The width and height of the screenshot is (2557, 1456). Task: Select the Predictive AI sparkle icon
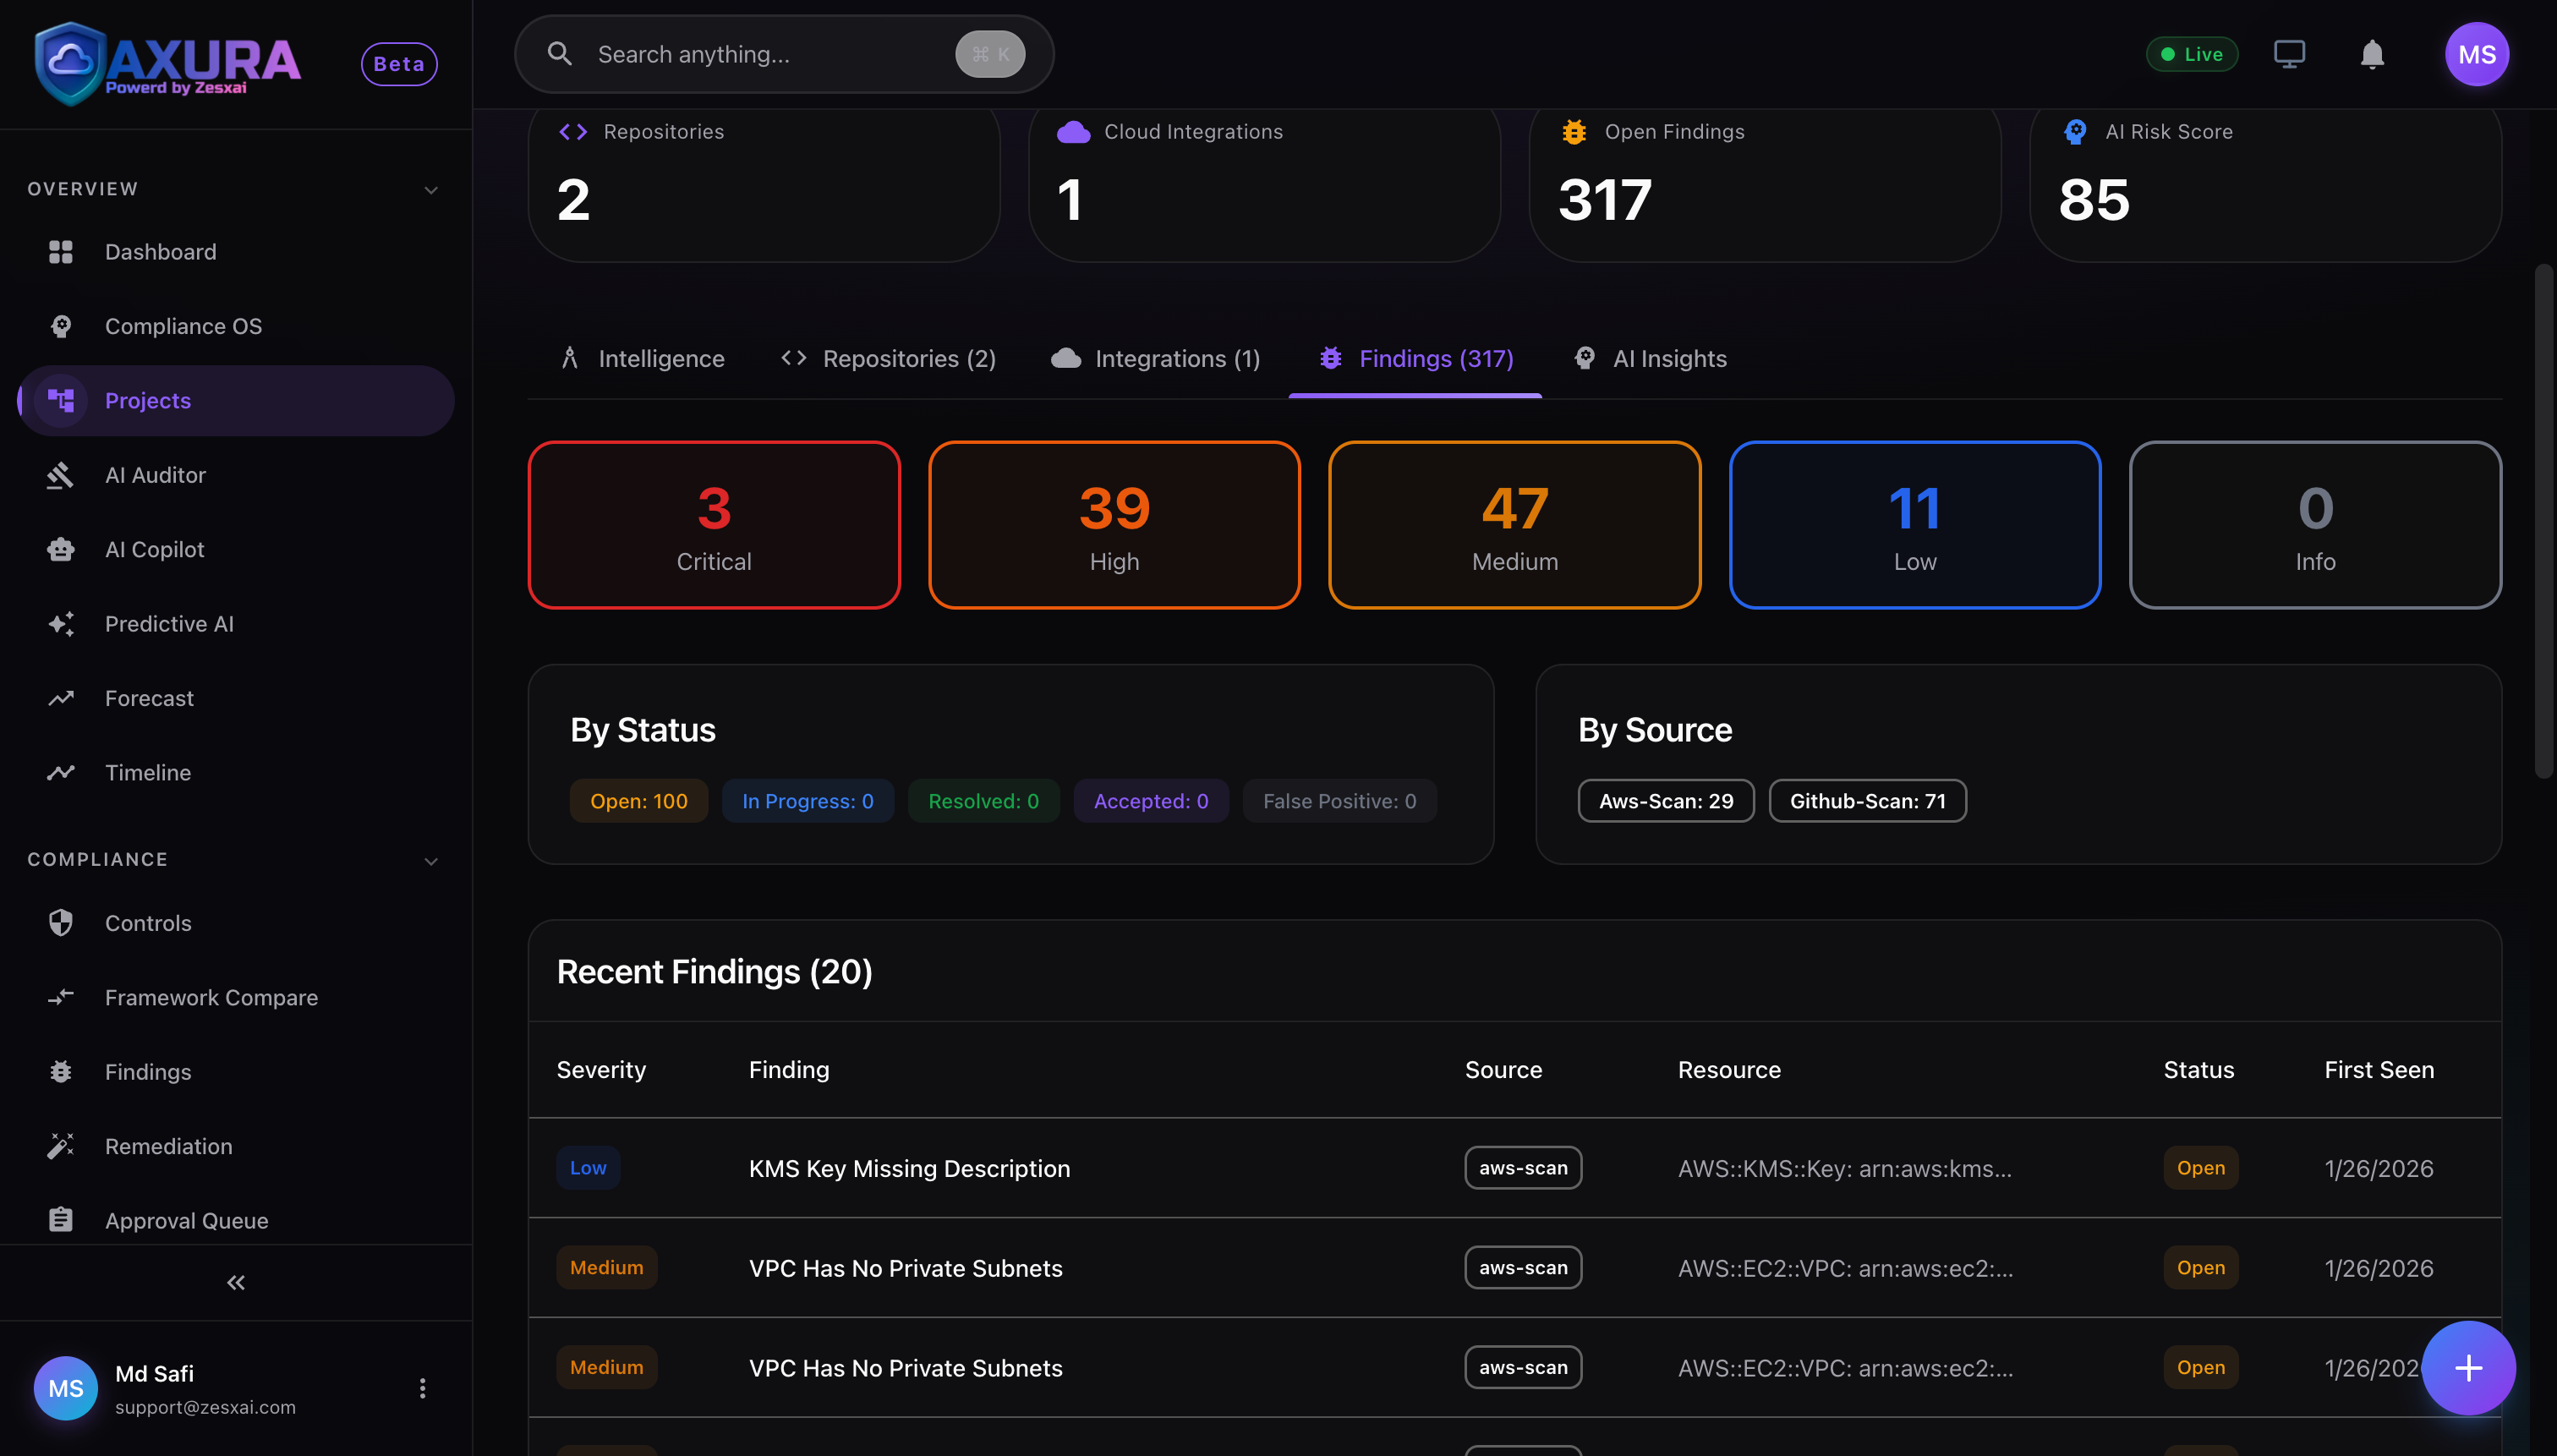[x=60, y=623]
